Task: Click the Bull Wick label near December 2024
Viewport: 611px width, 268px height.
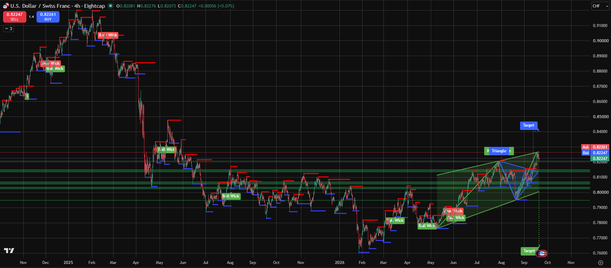Action: (x=55, y=69)
